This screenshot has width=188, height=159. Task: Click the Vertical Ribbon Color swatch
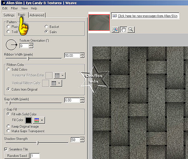[45, 83]
